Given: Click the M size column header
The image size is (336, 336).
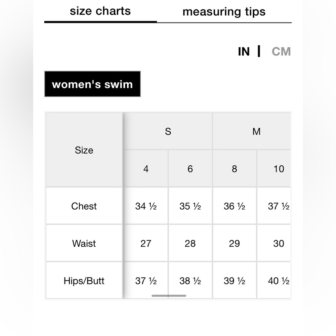Looking at the screenshot, I should [x=256, y=131].
